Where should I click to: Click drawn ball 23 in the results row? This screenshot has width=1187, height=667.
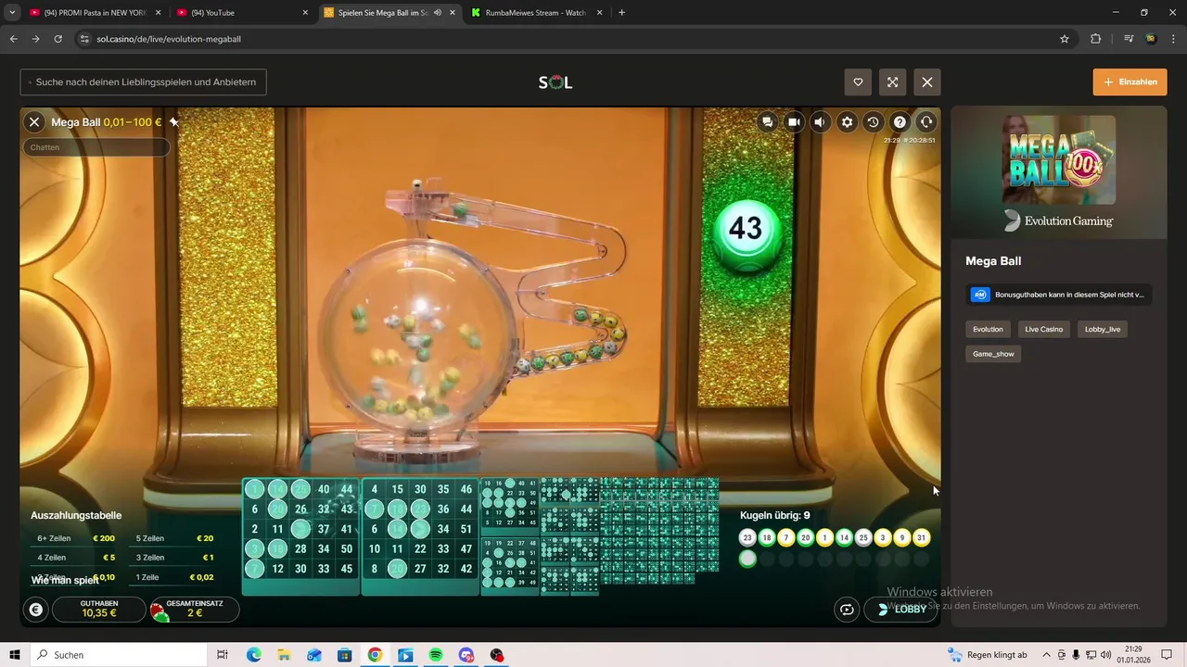[x=747, y=537]
